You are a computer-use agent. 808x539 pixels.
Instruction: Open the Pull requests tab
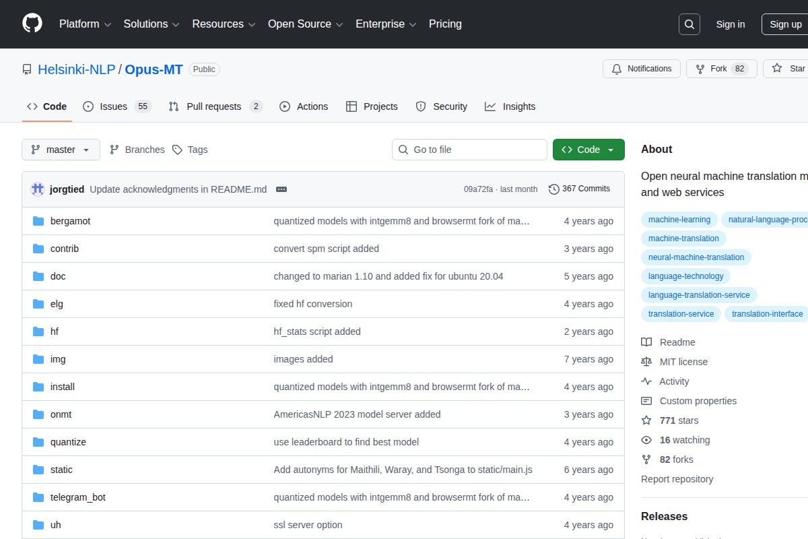click(215, 106)
